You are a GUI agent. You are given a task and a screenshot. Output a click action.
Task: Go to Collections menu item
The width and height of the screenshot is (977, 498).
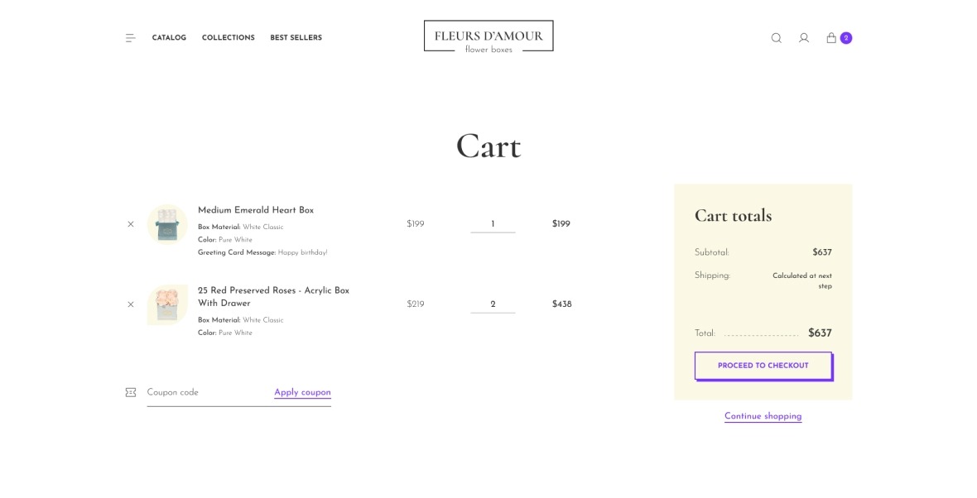tap(228, 38)
